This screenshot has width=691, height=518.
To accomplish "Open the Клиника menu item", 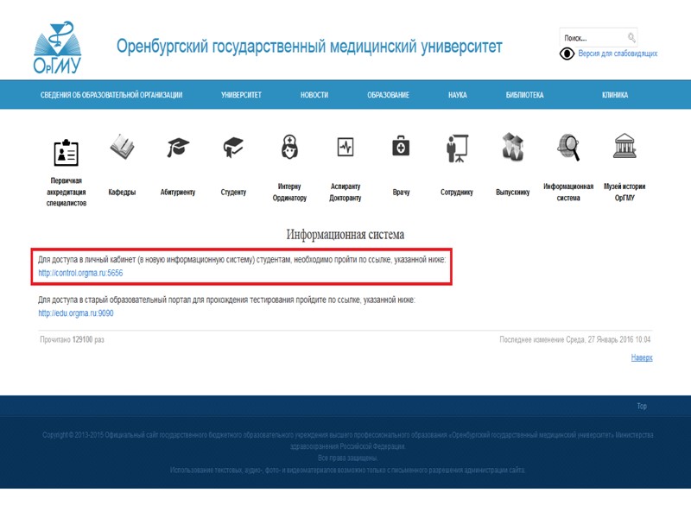I will click(615, 95).
